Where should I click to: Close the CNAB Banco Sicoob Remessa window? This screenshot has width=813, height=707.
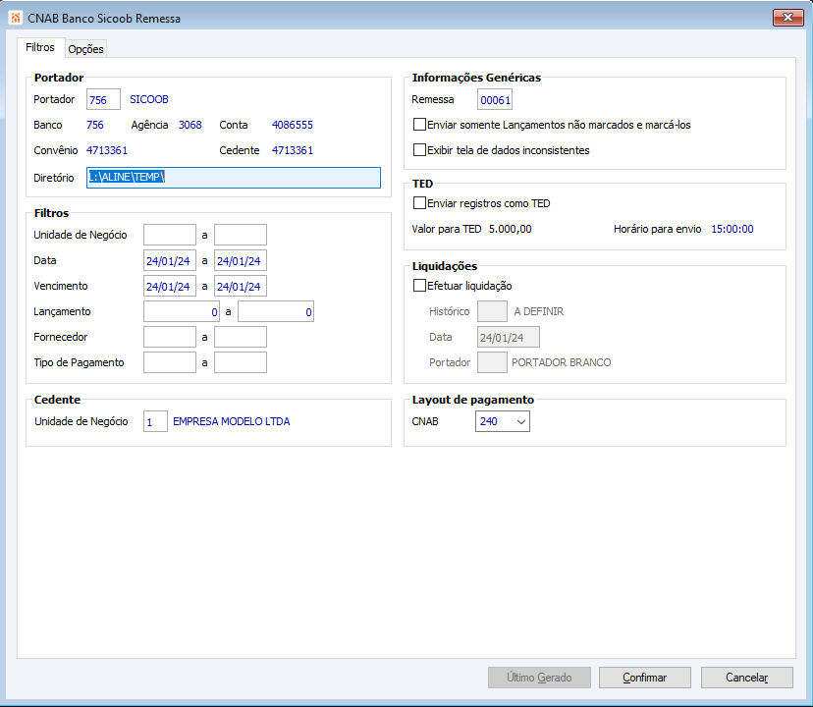click(x=788, y=18)
